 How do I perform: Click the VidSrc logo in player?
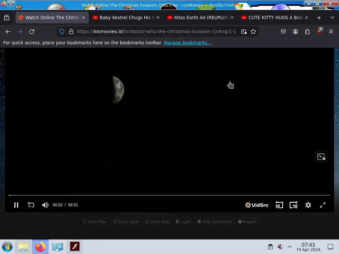click(257, 205)
